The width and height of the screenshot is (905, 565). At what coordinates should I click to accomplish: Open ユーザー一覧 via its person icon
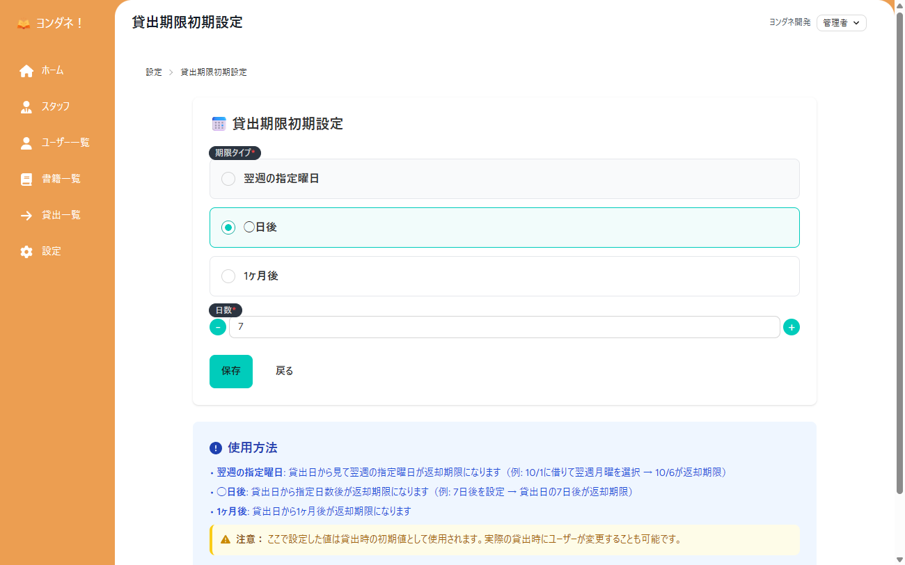coord(26,143)
